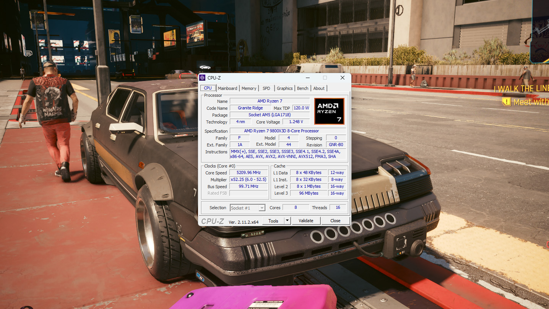The image size is (549, 309).
Task: Click the Core Speed value 5209.96 MHz
Action: click(x=249, y=173)
